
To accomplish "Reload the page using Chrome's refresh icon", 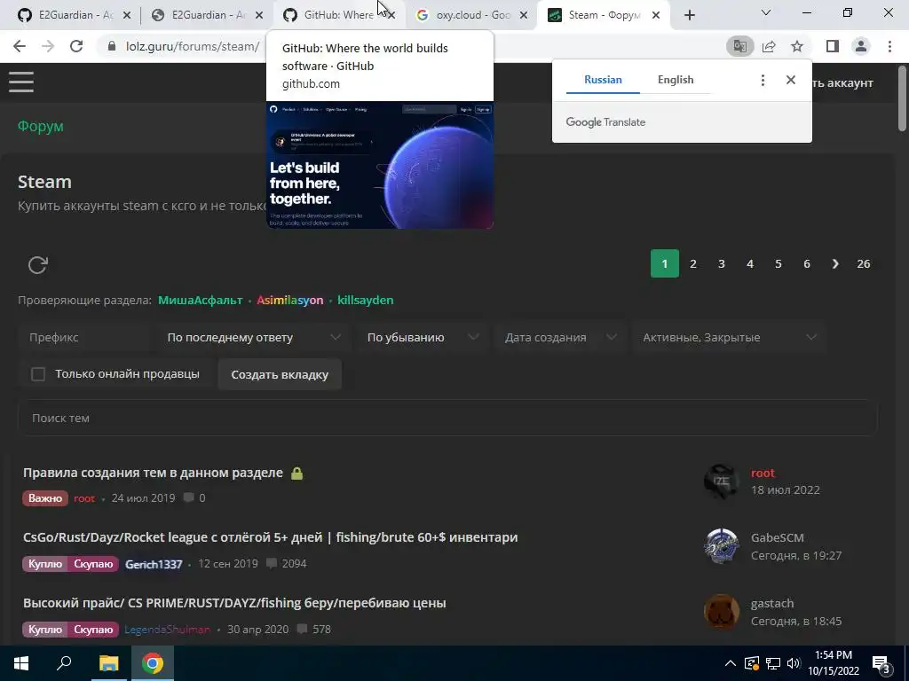I will [76, 46].
